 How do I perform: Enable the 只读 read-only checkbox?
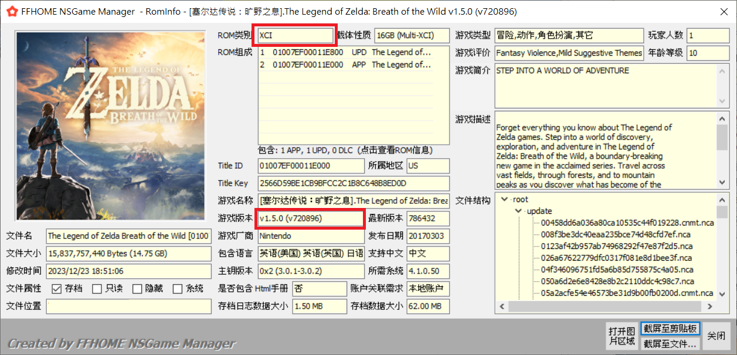click(x=97, y=289)
